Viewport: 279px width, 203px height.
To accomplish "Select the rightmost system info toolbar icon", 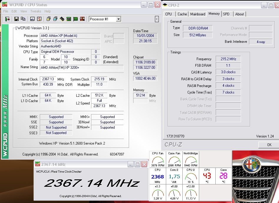I will tap(82, 19).
